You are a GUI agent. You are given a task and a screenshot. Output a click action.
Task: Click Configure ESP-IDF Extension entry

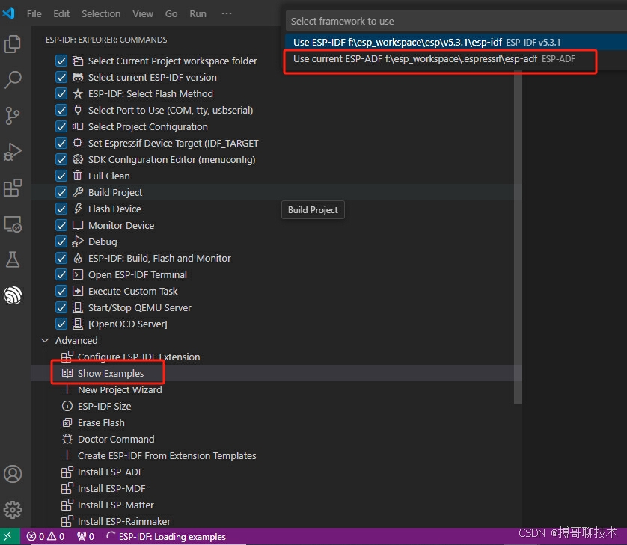[138, 357]
